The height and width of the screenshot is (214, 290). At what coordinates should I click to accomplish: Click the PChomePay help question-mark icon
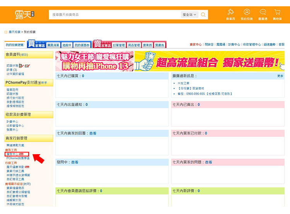(x=39, y=83)
